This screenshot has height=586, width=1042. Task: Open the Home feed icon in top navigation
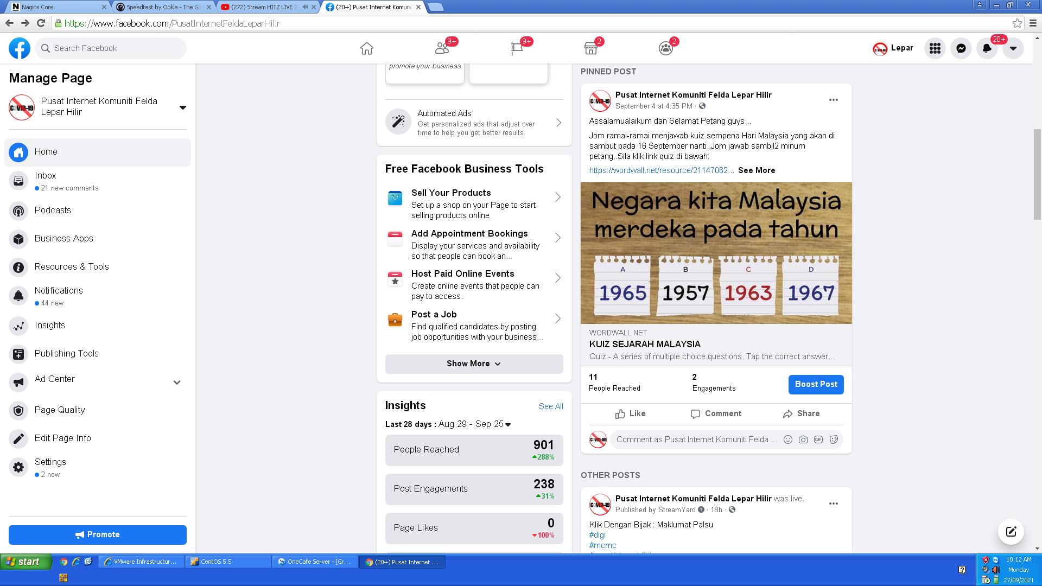367,48
